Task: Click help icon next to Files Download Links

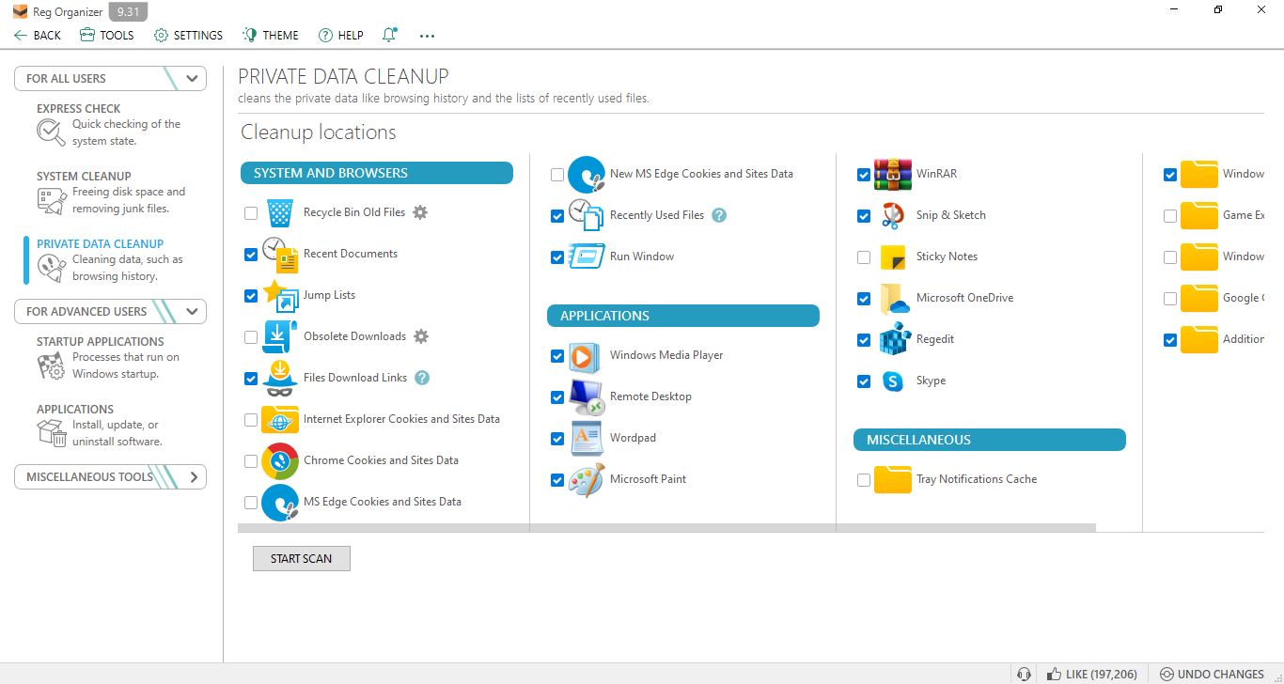Action: click(422, 378)
